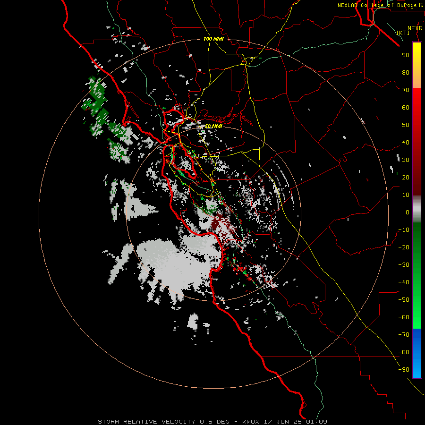The image size is (425, 425).
Task: Click the -70 value on the velocity scale
Action: 404,335
